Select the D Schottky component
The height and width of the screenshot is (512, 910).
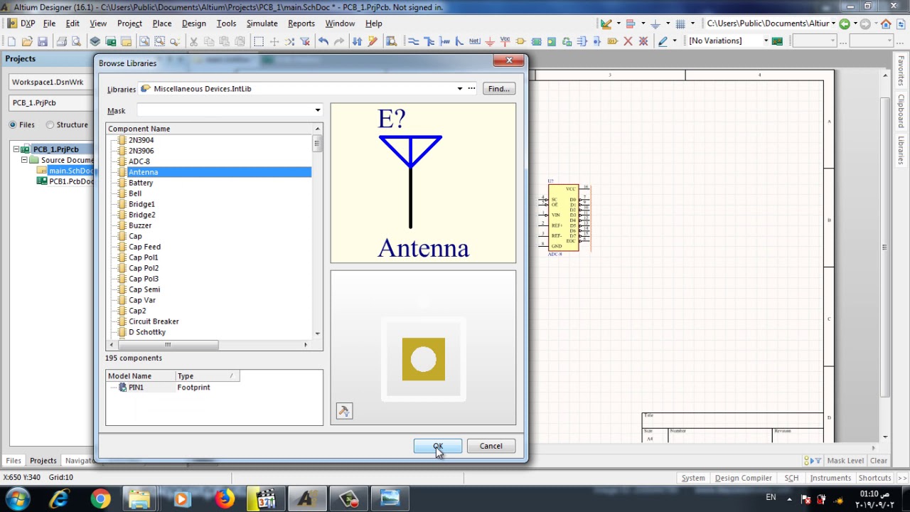coord(147,332)
